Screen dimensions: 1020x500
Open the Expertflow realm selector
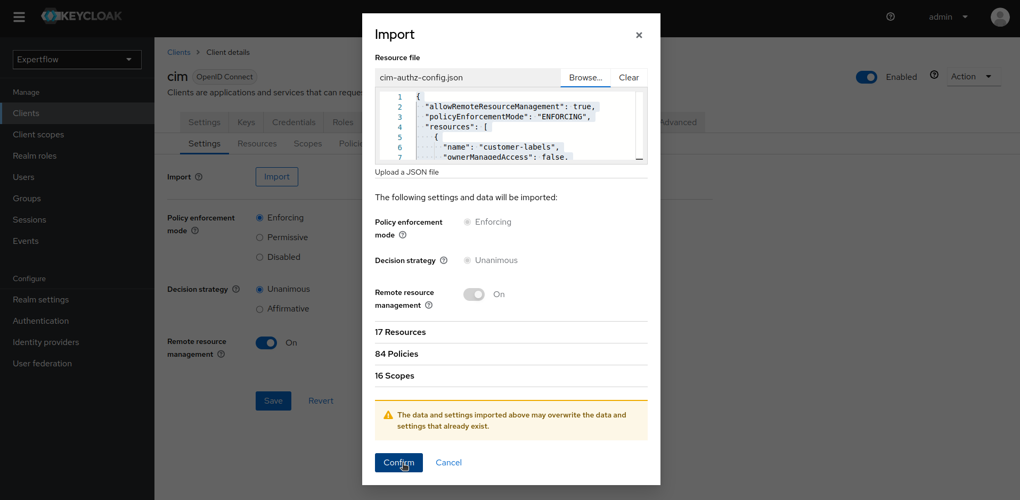coord(76,59)
